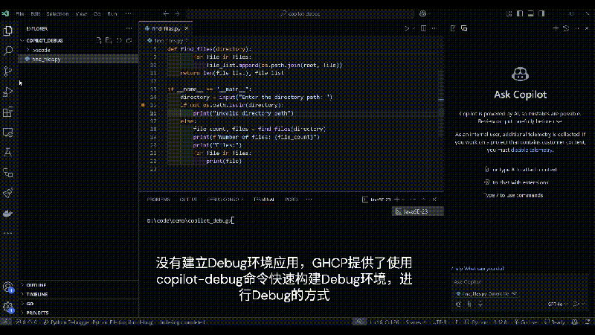Open the Docker whale icon
Image resolution: width=595 pixels, height=335 pixels.
(x=8, y=213)
